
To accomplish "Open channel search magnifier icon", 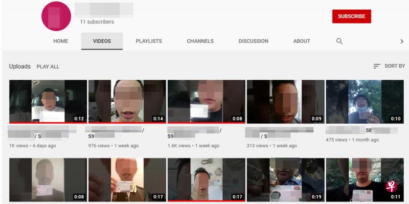I will (x=339, y=41).
